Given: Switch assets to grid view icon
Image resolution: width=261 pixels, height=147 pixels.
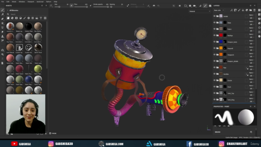Looking at the screenshot, I should (x=45, y=18).
